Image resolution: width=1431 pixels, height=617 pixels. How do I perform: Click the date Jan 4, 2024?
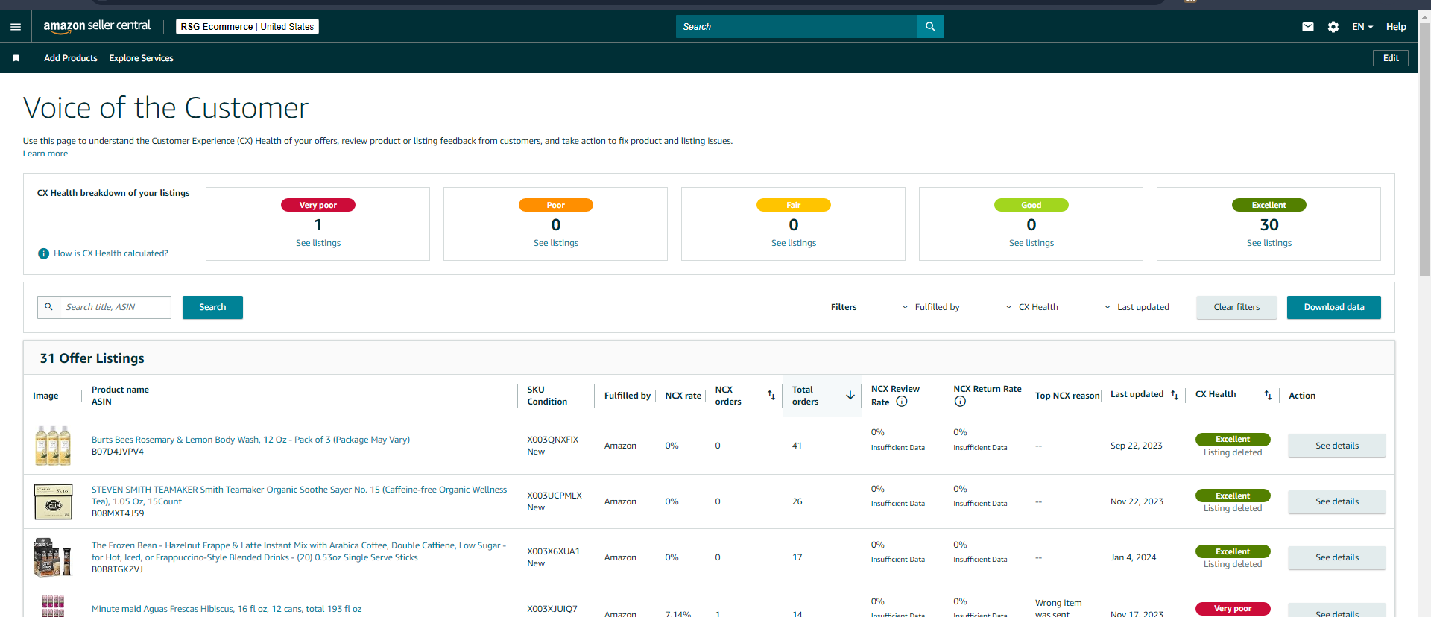1134,557
